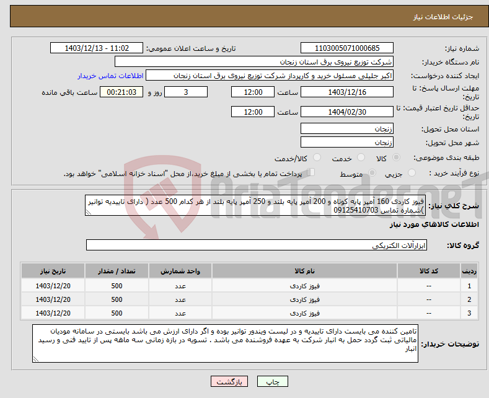Click the کد کالا column header
Viewport: 489px width, 398px height.
tap(429, 271)
